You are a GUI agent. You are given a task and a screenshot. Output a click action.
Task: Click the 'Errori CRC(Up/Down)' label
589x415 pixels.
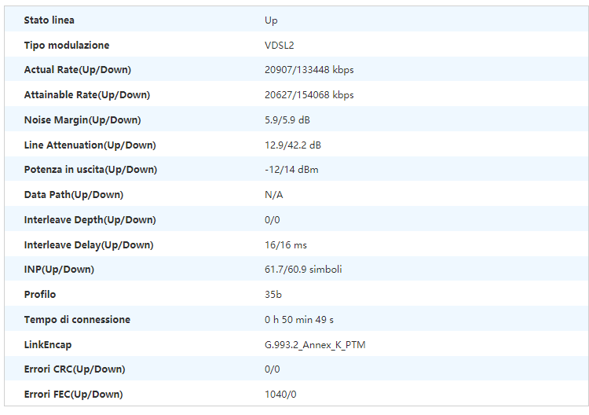point(75,369)
